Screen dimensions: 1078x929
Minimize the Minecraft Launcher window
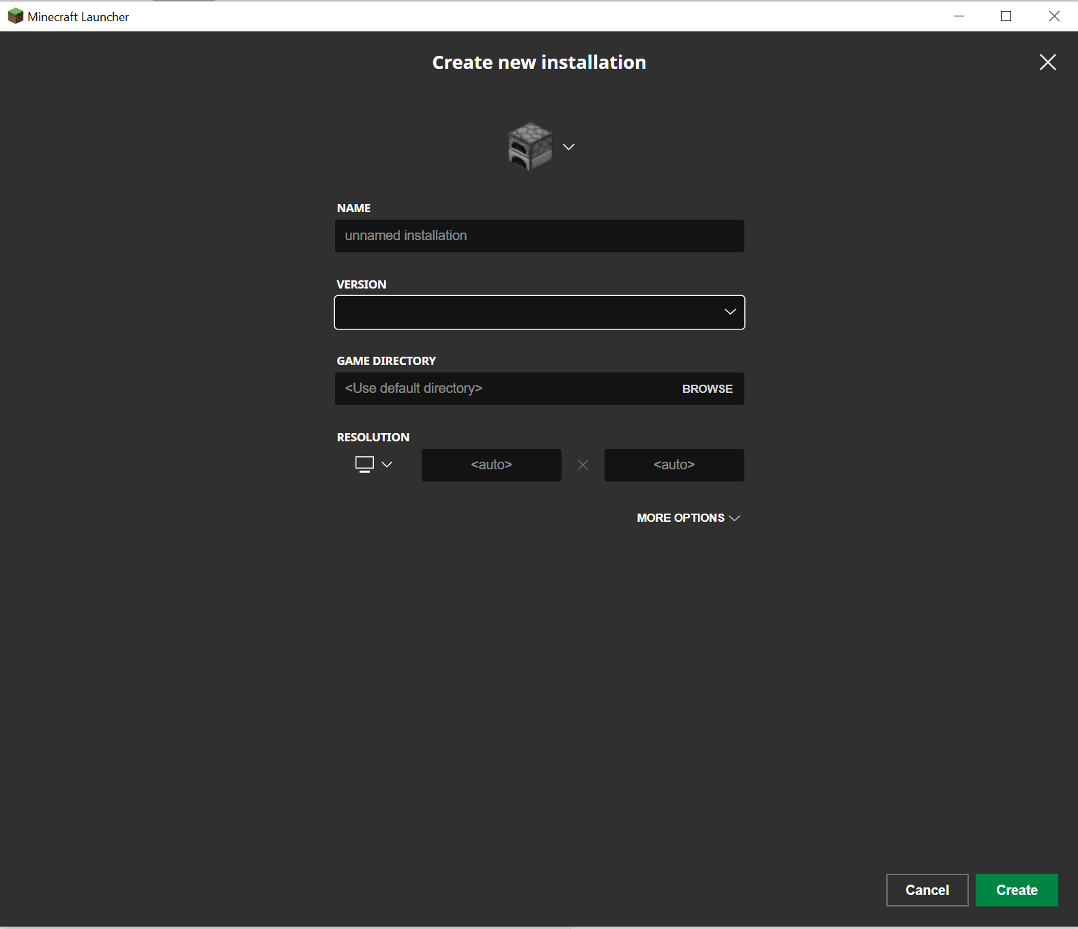[x=959, y=16]
